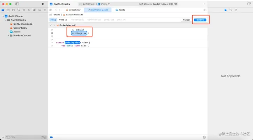Click the blue breakpoint indicator at bottom

pyautogui.click(x=51, y=137)
